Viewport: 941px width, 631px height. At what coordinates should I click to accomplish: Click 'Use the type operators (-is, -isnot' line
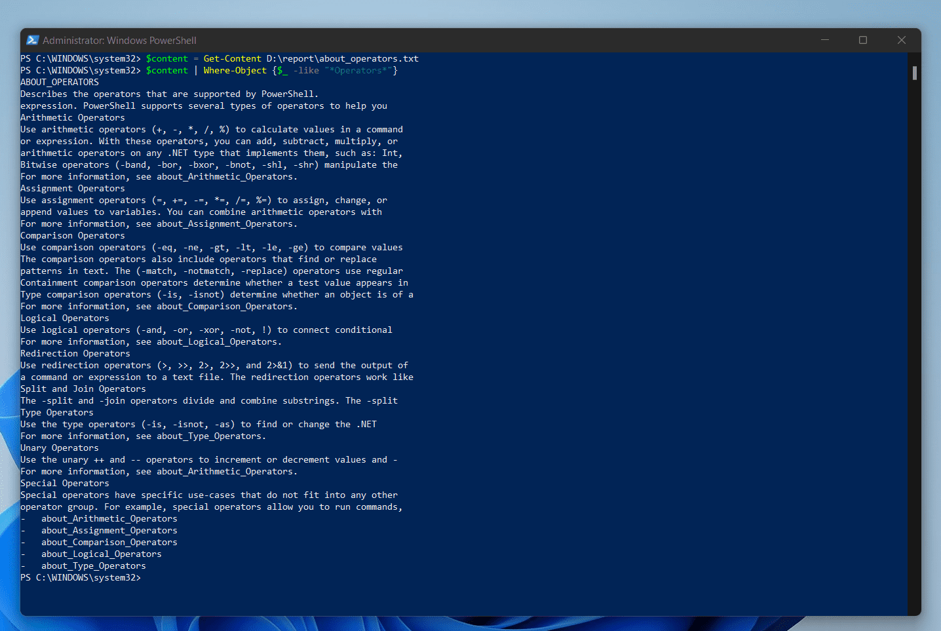click(199, 425)
